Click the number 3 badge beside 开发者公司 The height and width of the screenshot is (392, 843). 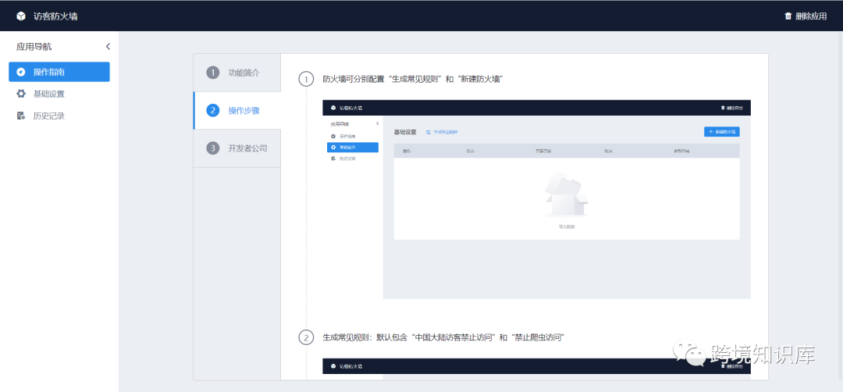[x=213, y=148]
